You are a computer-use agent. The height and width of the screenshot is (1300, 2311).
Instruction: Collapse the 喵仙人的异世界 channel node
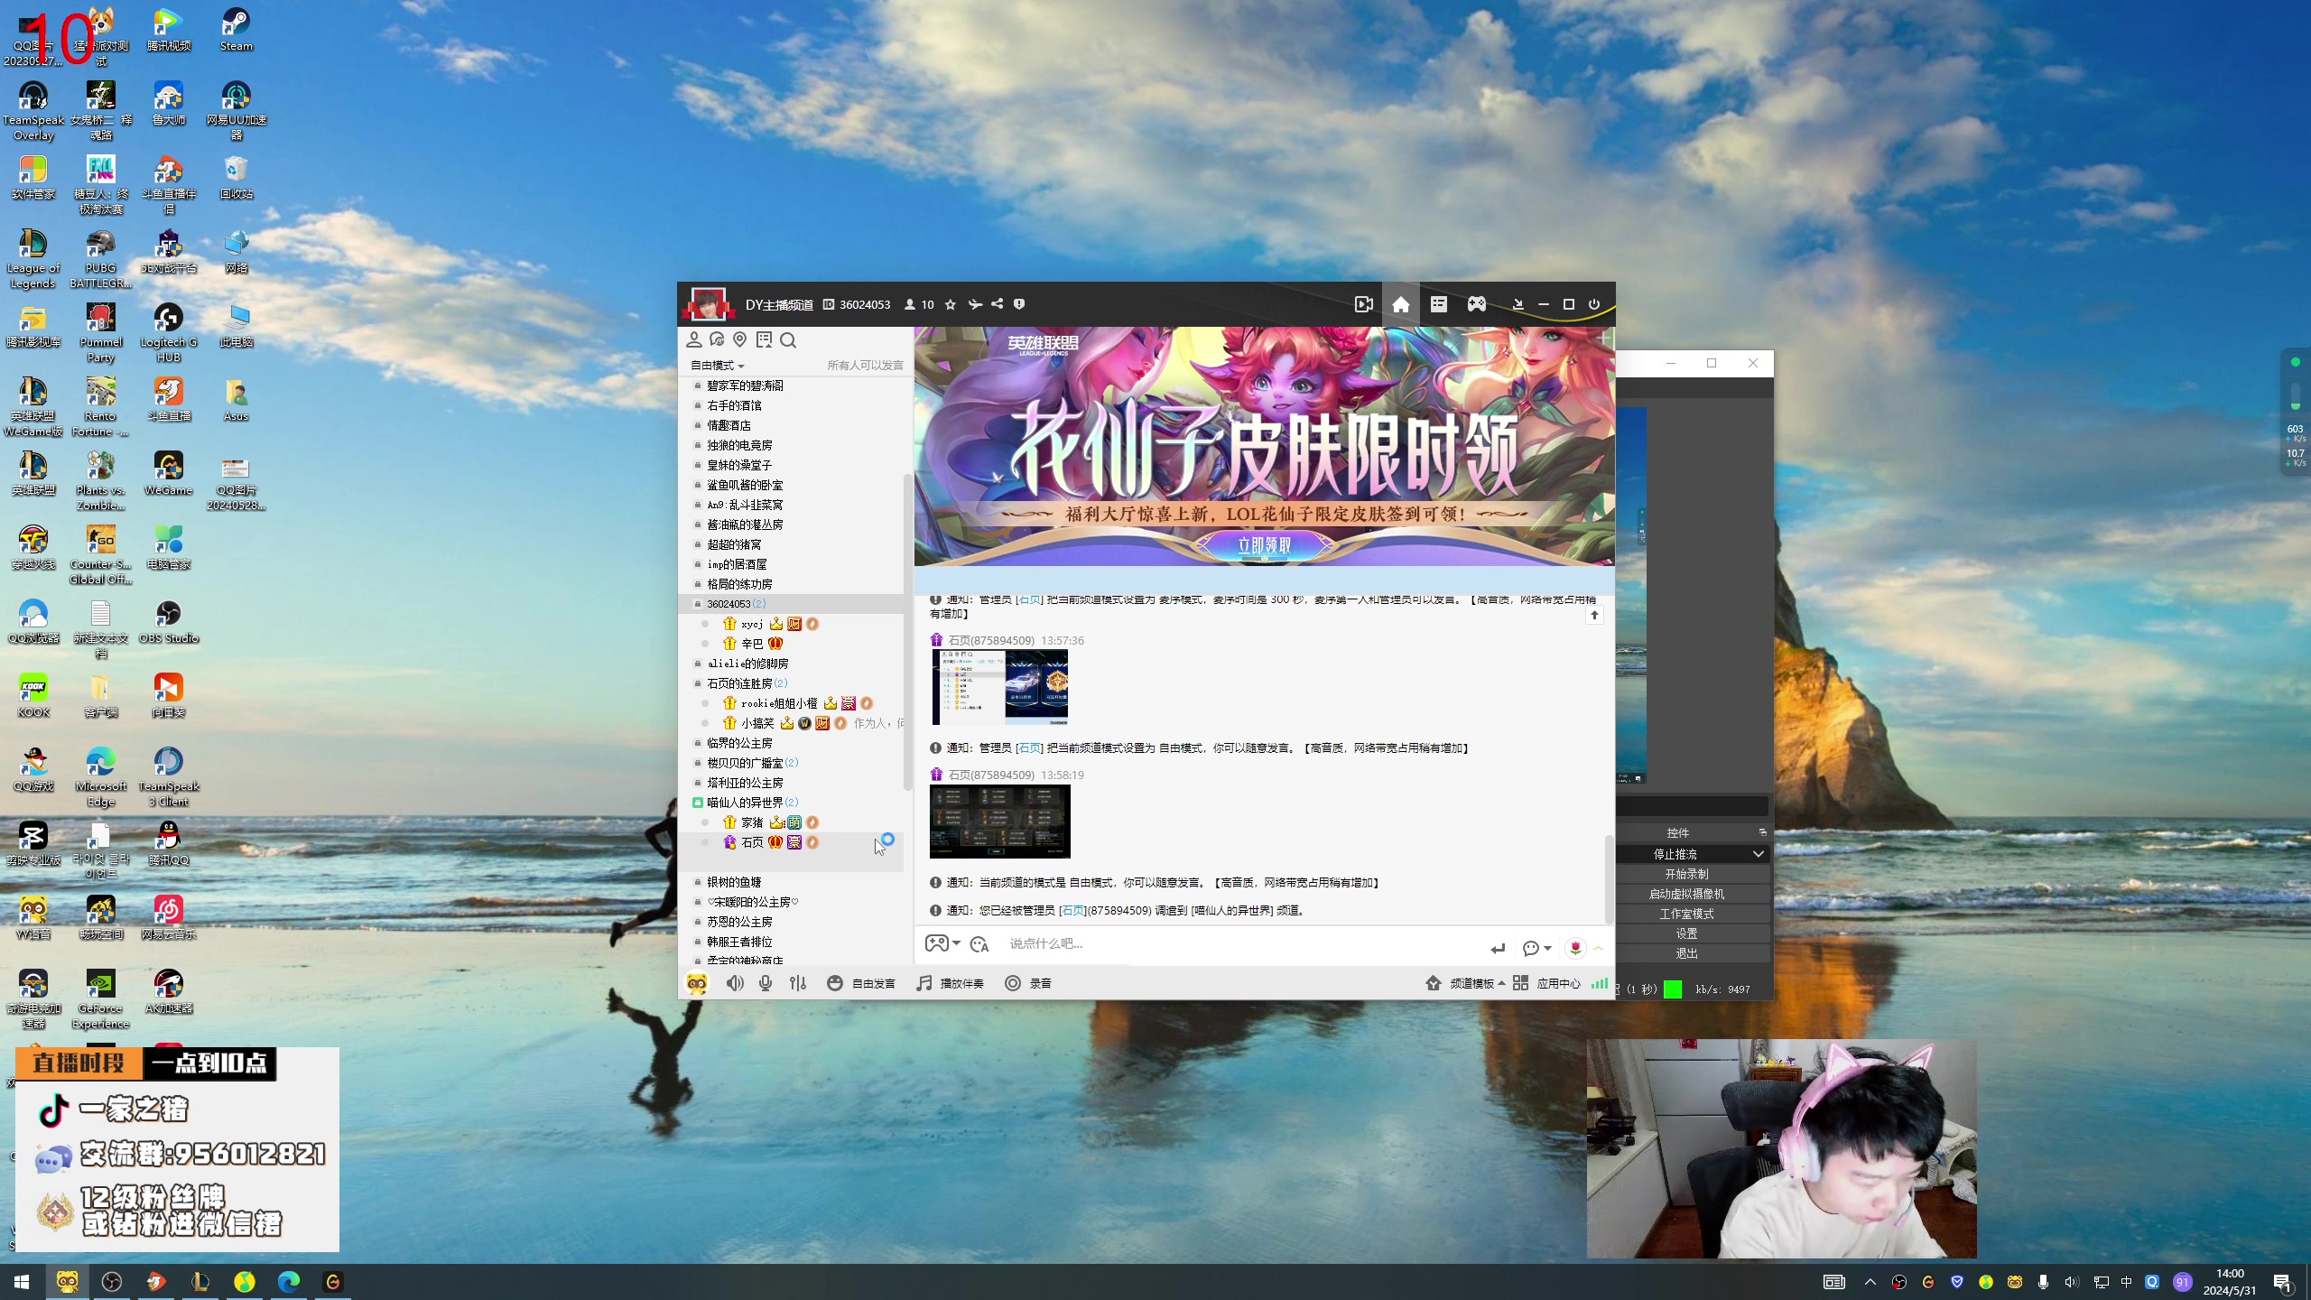coord(697,803)
